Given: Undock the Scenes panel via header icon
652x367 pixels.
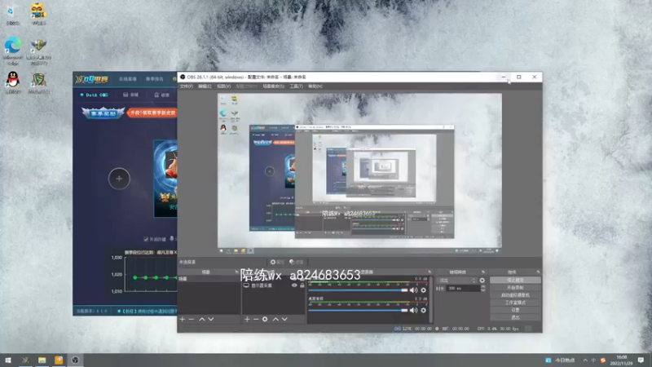Looking at the screenshot, I should pyautogui.click(x=236, y=272).
